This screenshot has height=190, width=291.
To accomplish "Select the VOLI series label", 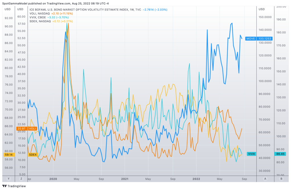I will [32, 129].
